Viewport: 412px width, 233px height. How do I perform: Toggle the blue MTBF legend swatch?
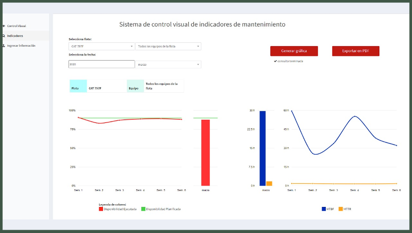324,209
